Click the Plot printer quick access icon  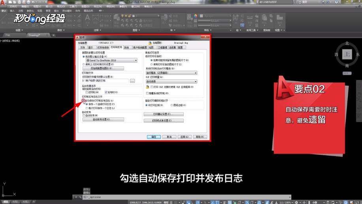(x=28, y=2)
